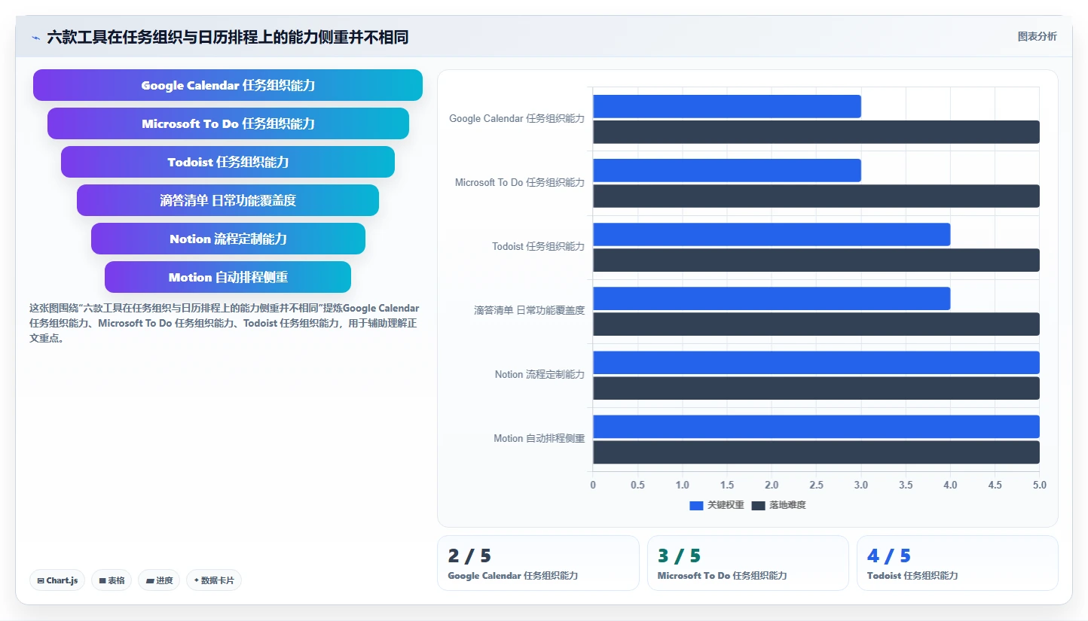Click the Motion 自动排程侧重 chart axis label
This screenshot has width=1088, height=621.
[x=539, y=439]
